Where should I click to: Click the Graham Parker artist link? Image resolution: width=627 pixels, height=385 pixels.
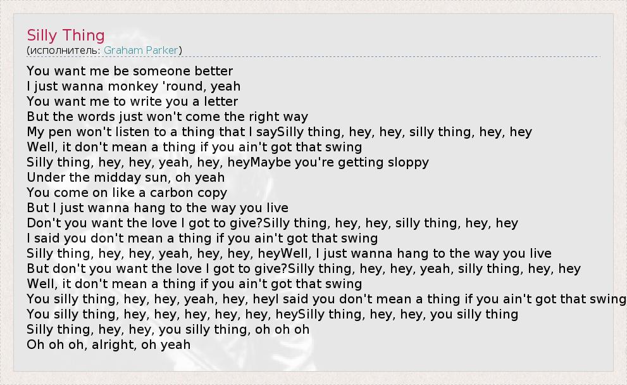tap(141, 50)
